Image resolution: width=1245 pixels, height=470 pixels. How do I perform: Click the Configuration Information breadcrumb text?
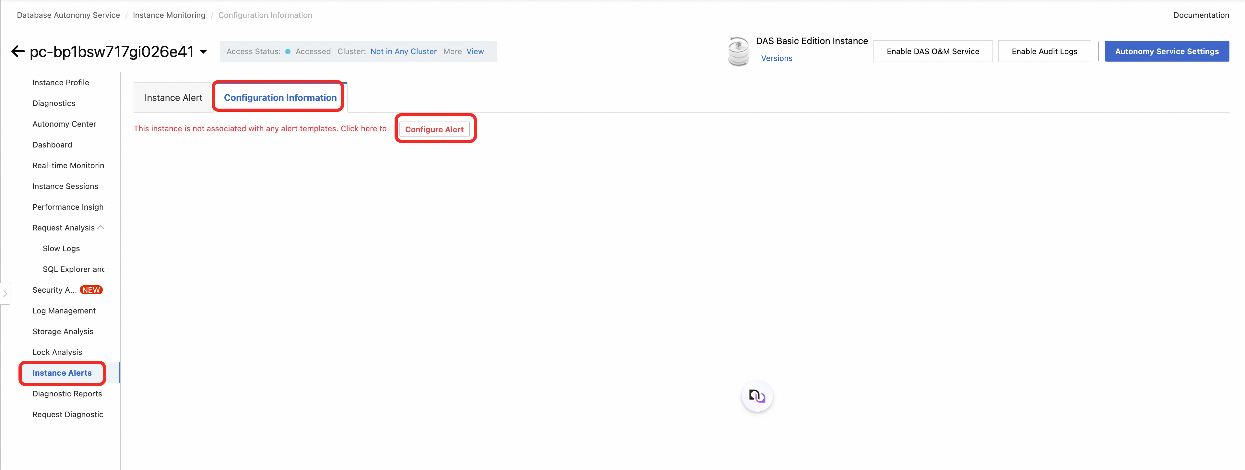coord(265,15)
